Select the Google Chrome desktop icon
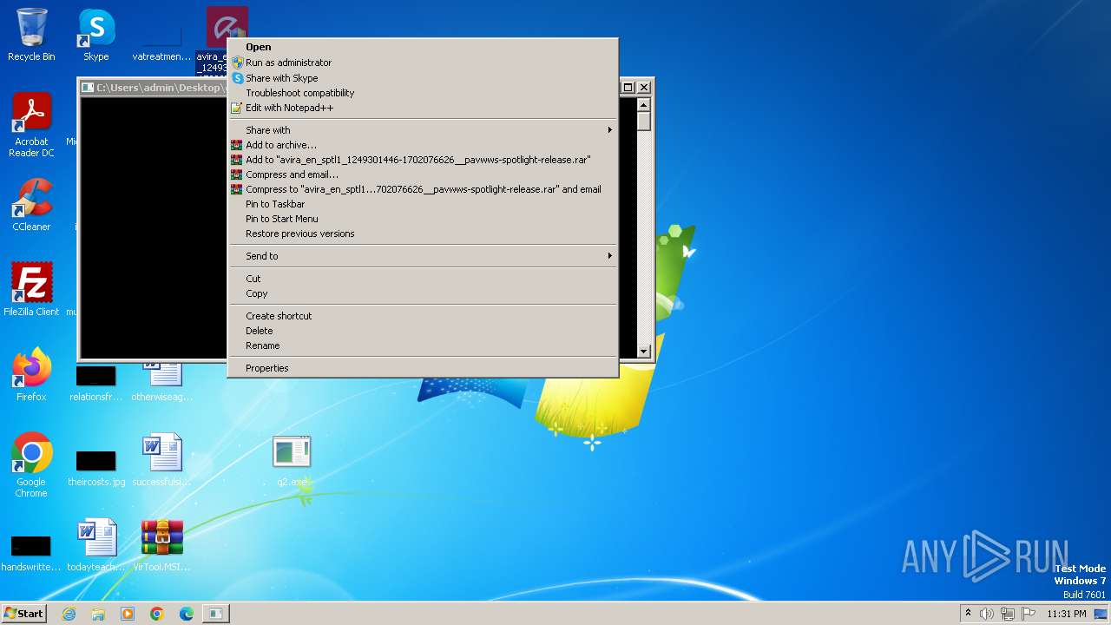The image size is (1111, 625). pos(31,464)
